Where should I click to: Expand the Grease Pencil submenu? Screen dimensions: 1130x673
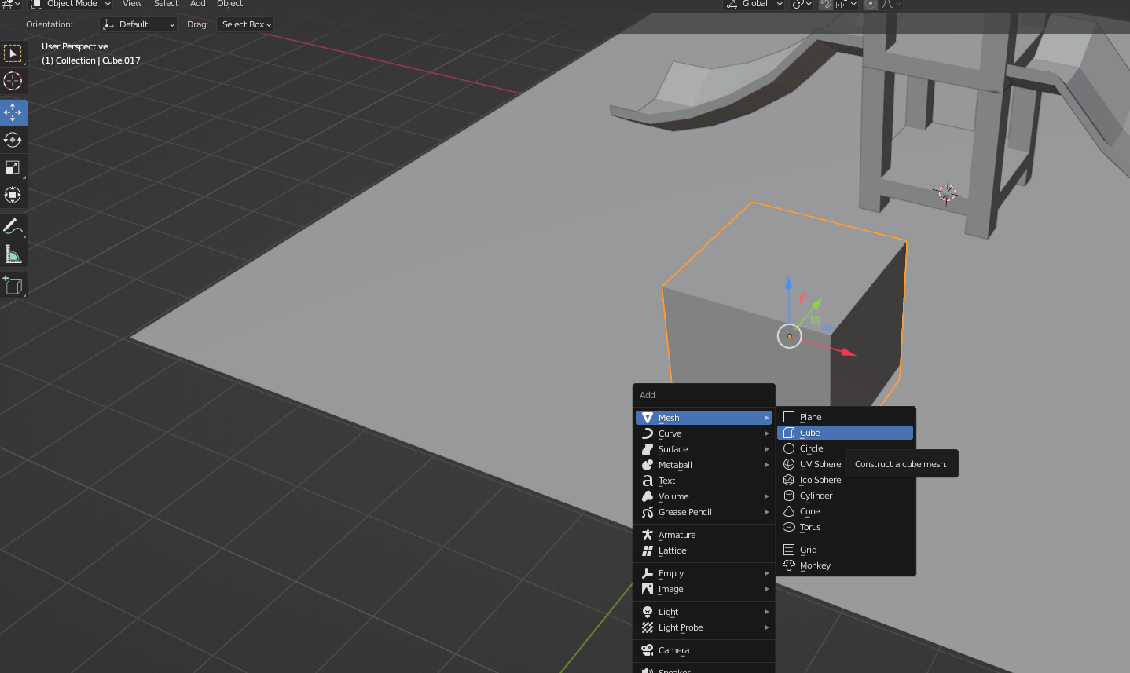[704, 512]
